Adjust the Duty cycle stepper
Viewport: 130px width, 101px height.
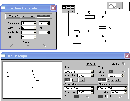point(35,28)
